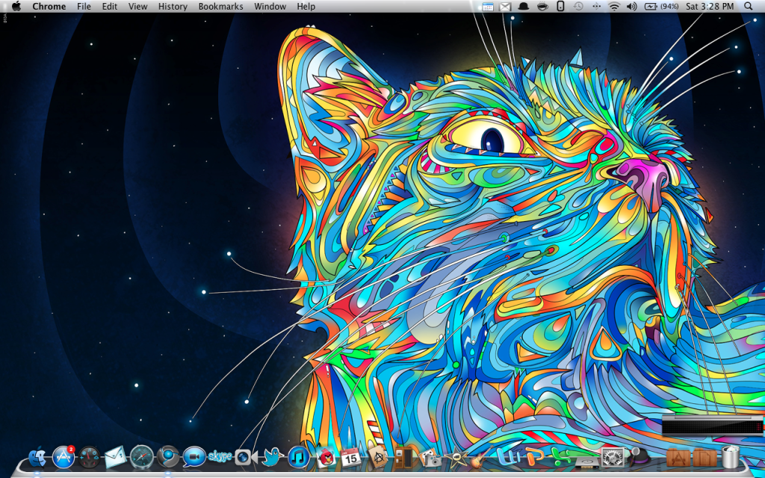
Task: Open the Apple menu
Action: (16, 6)
